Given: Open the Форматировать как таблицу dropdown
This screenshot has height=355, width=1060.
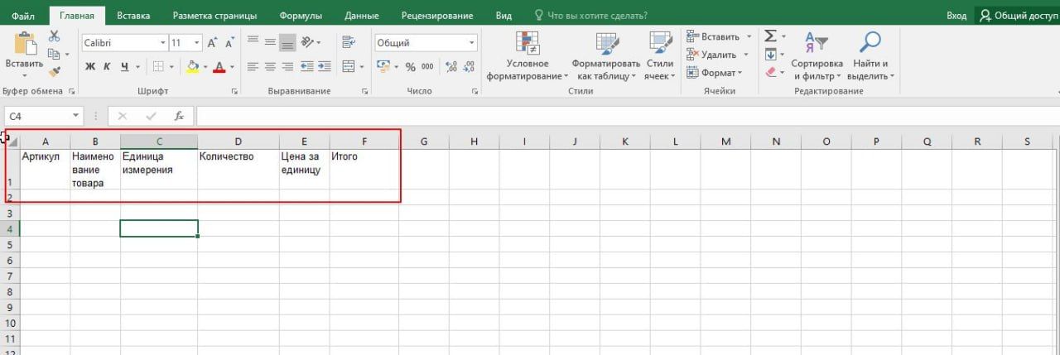Looking at the screenshot, I should coord(605,56).
